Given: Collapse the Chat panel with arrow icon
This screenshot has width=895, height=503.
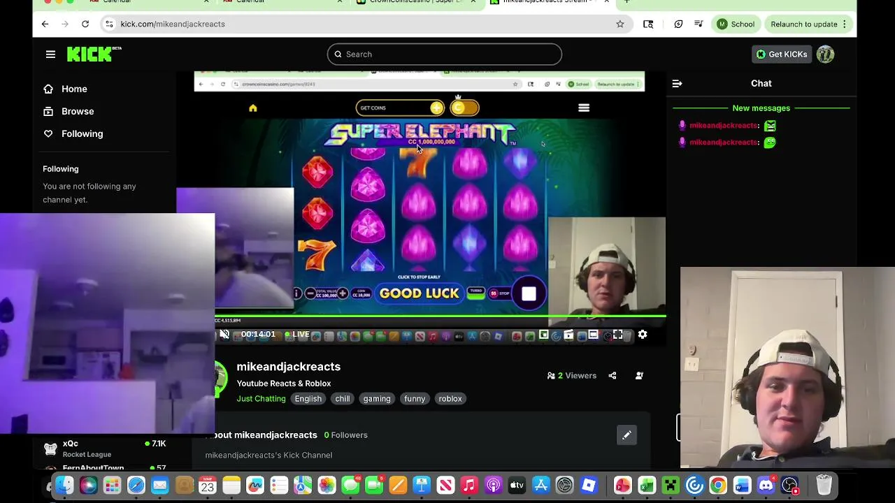Looking at the screenshot, I should tap(677, 83).
